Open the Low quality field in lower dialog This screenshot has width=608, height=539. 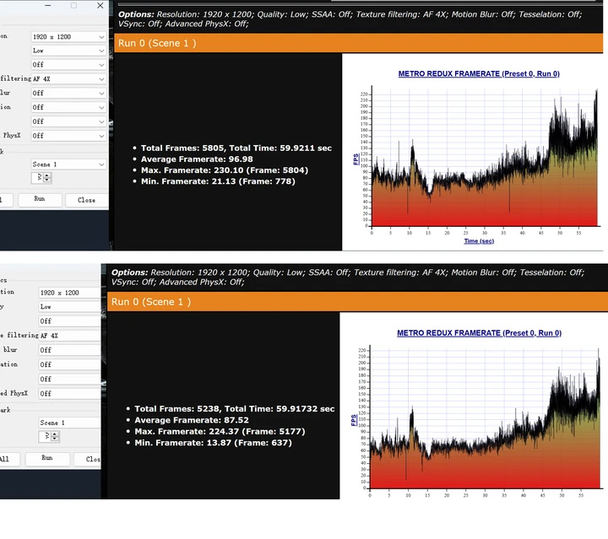point(70,307)
